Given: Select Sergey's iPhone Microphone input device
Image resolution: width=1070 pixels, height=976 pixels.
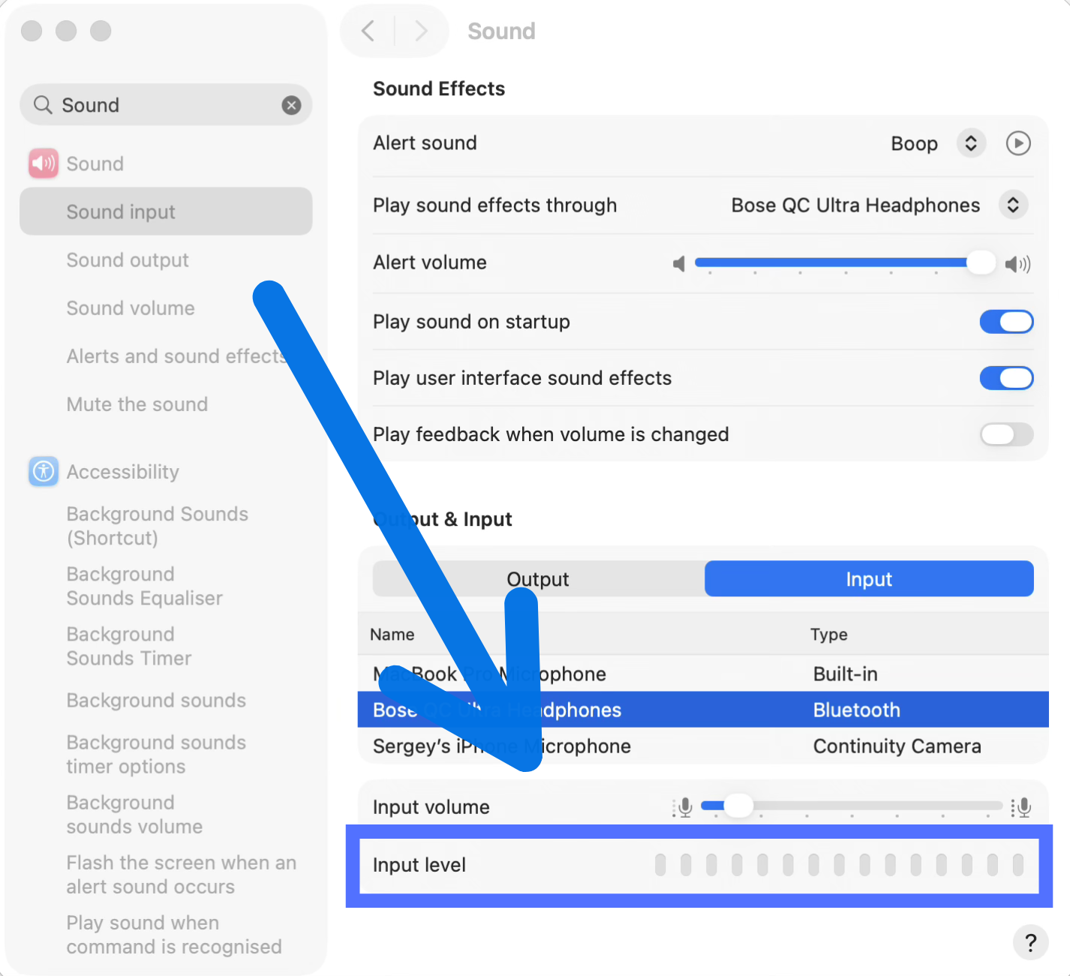Looking at the screenshot, I should (703, 746).
